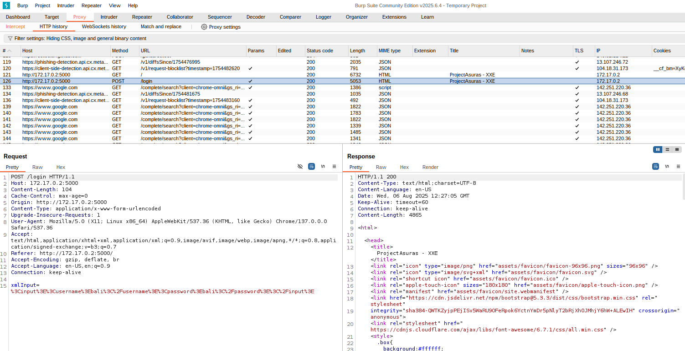
Task: Click the Burp Suite logo icon
Action: click(6, 5)
